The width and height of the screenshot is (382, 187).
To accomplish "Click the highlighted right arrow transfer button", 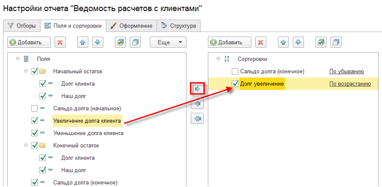I will (197, 89).
